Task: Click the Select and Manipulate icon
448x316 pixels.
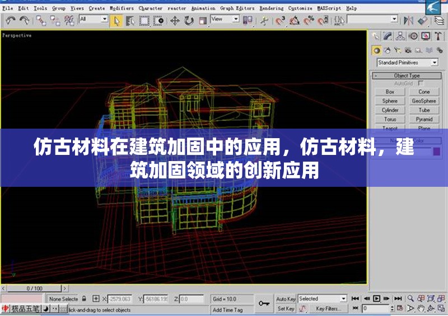Action: pos(264,21)
